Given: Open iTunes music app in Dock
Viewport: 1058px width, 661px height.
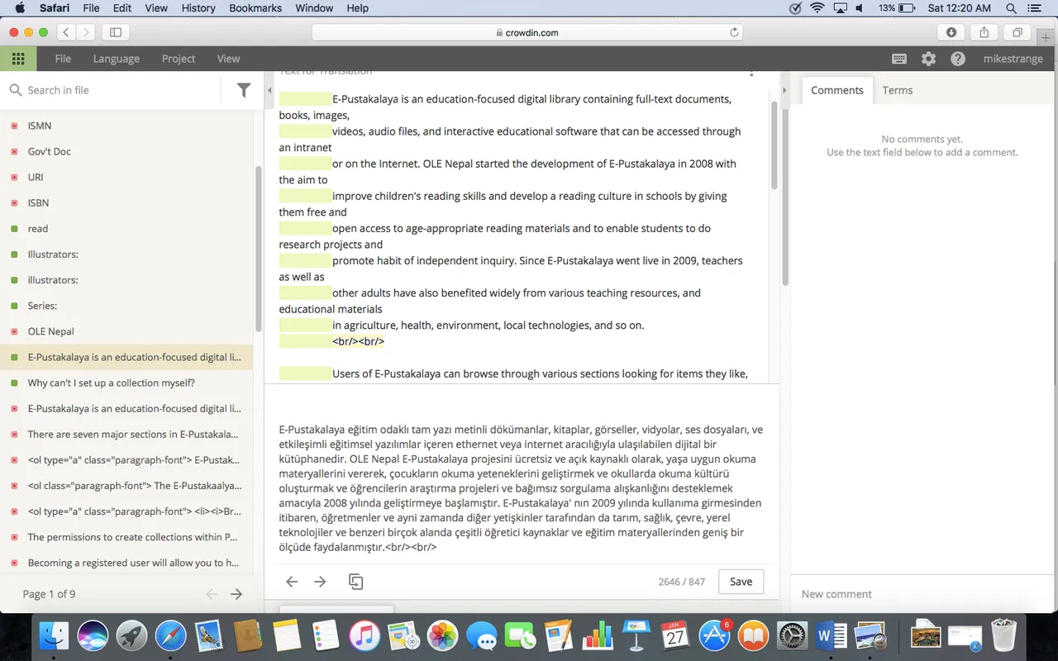Looking at the screenshot, I should 365,635.
